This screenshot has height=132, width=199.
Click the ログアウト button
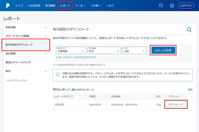(186, 5)
